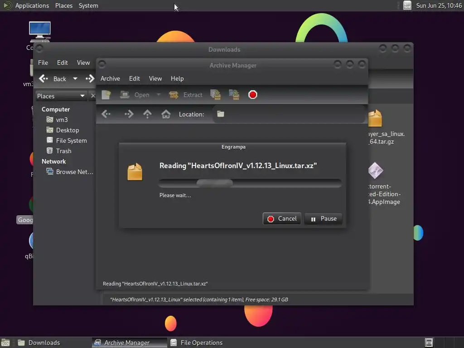The height and width of the screenshot is (348, 464).
Task: Click the tray icon next to the clock
Action: coord(407,5)
